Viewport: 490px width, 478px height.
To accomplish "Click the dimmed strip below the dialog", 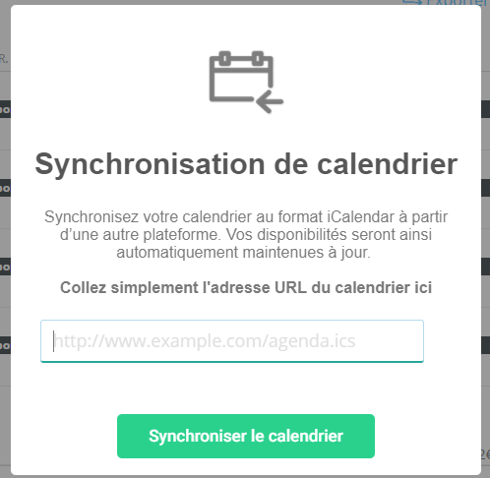I will 245,476.
